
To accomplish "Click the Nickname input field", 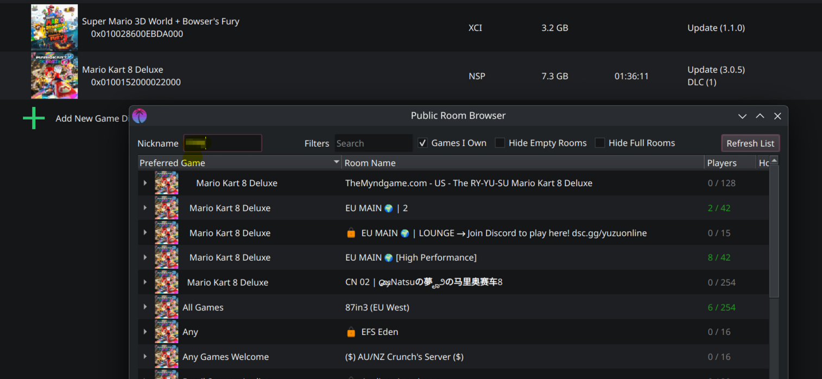I will pyautogui.click(x=223, y=143).
